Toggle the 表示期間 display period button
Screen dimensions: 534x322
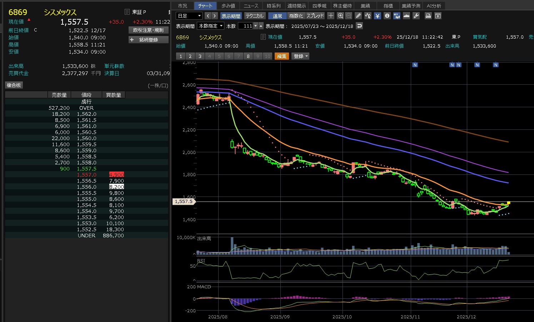coord(231,16)
